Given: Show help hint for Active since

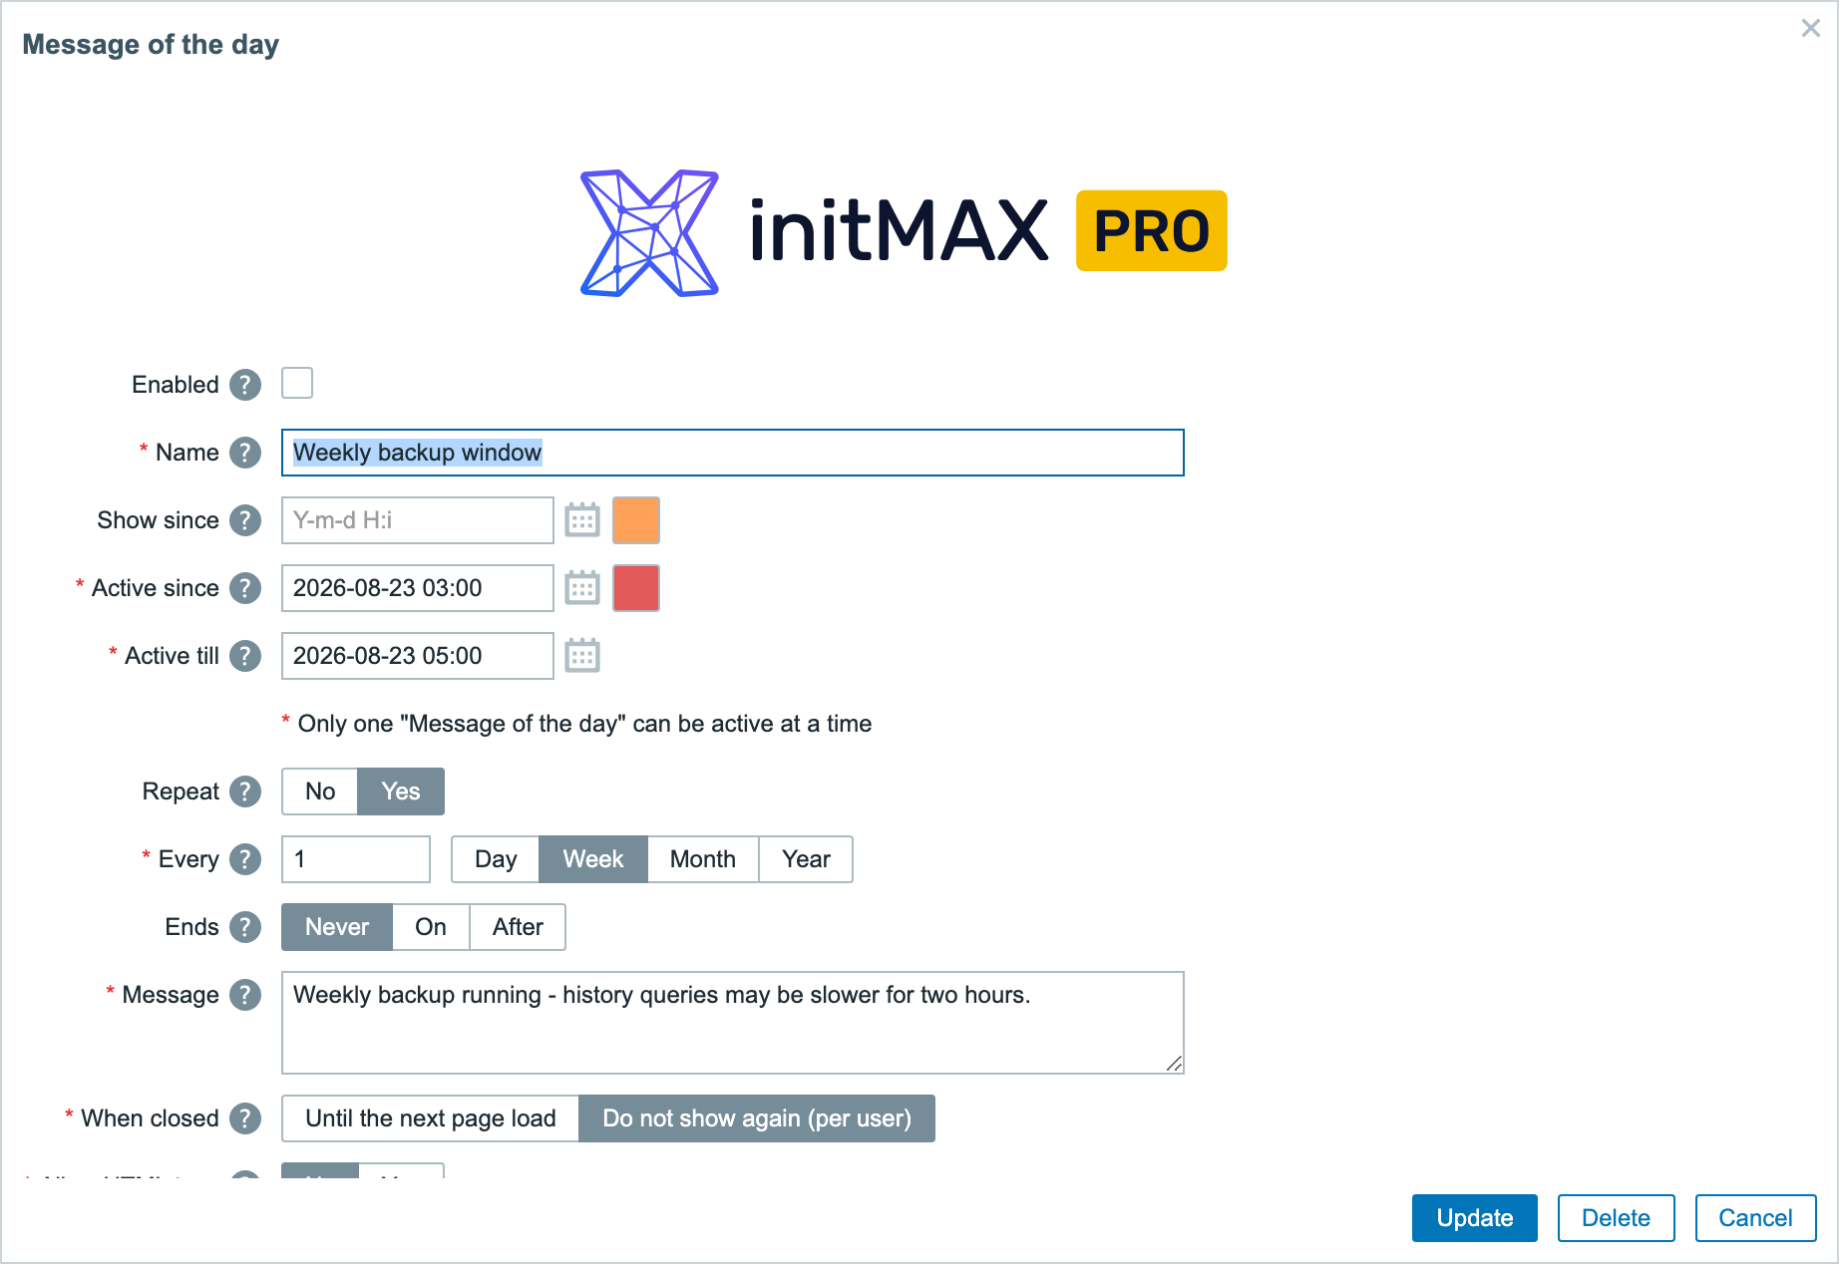Looking at the screenshot, I should point(245,588).
